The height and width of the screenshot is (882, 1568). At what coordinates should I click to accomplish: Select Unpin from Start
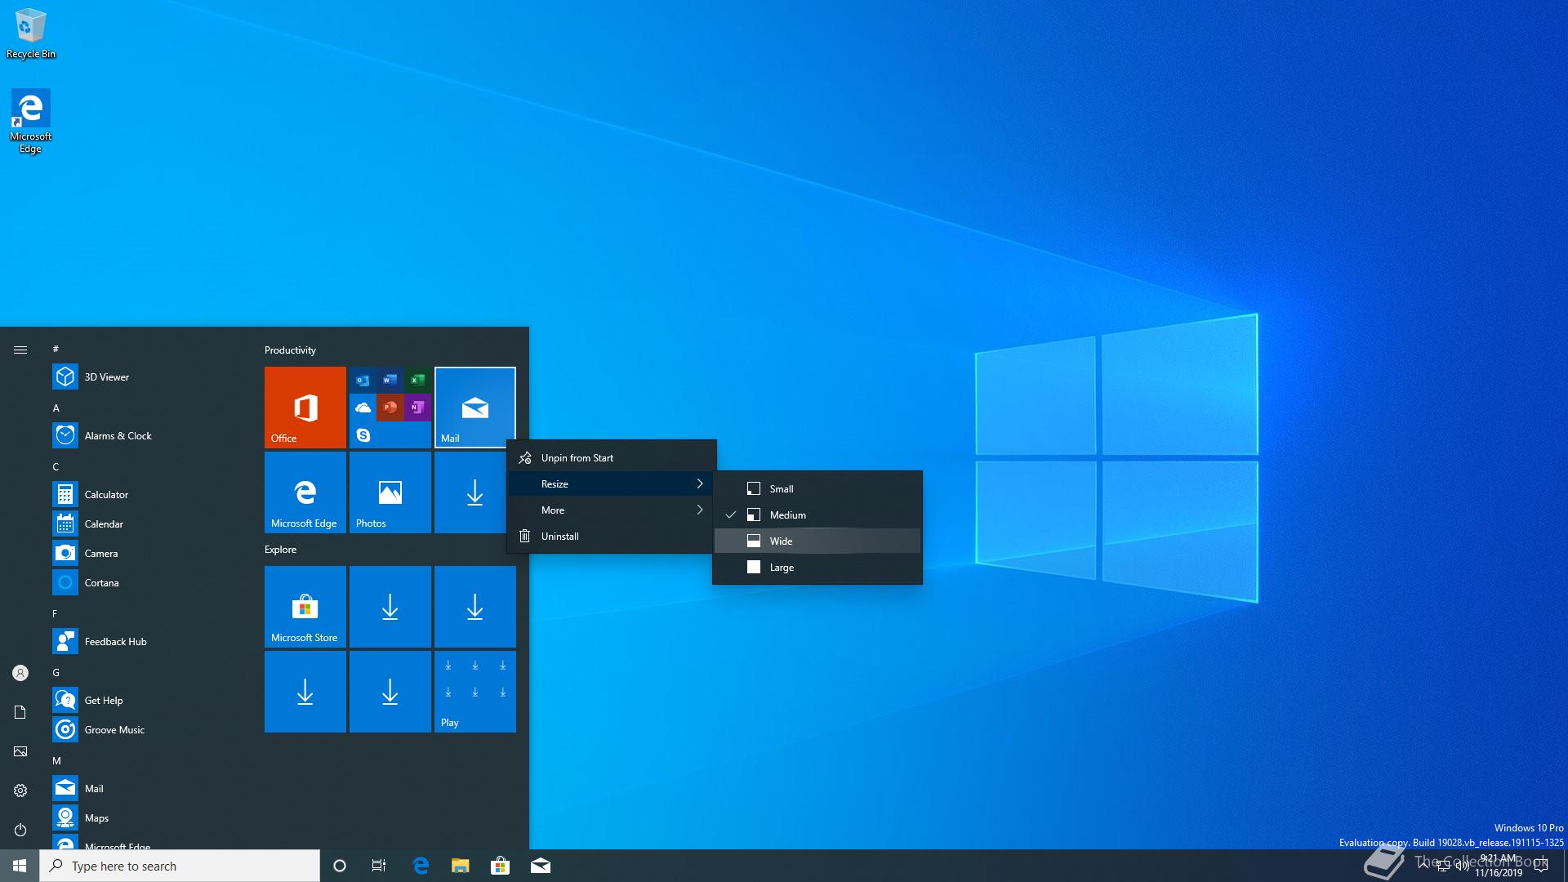pos(577,457)
